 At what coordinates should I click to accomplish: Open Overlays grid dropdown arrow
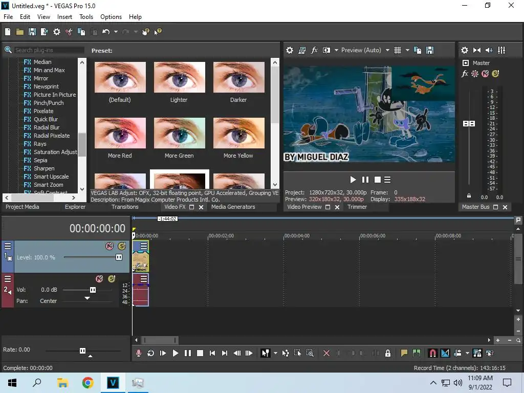407,50
